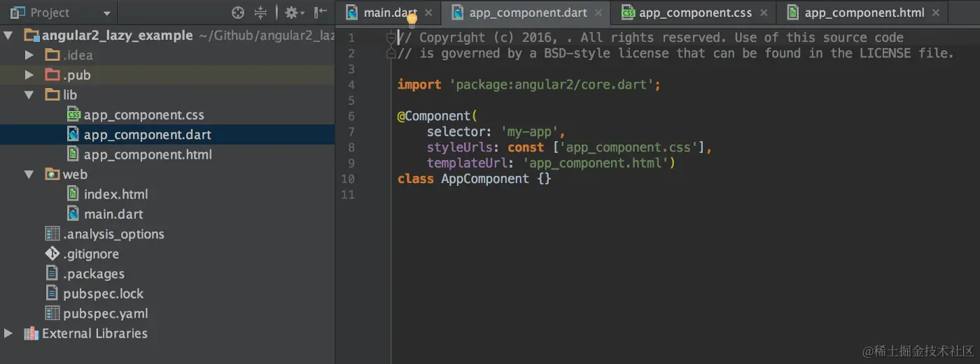Click the lib folder icon
Image resolution: width=980 pixels, height=364 pixels.
click(x=52, y=94)
